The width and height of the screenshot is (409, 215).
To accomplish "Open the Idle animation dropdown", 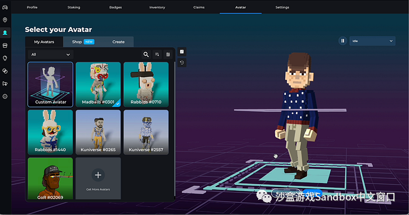I will tap(372, 41).
